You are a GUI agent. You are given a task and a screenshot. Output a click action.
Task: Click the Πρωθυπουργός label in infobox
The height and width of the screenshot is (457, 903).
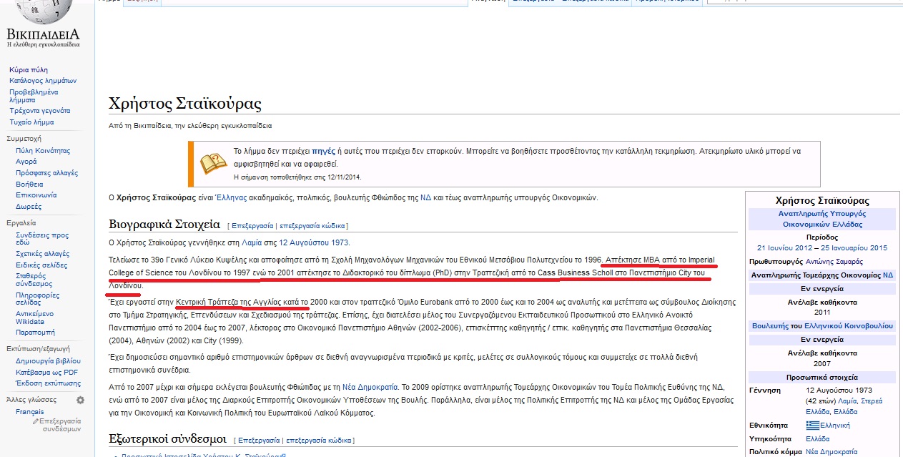click(x=776, y=261)
